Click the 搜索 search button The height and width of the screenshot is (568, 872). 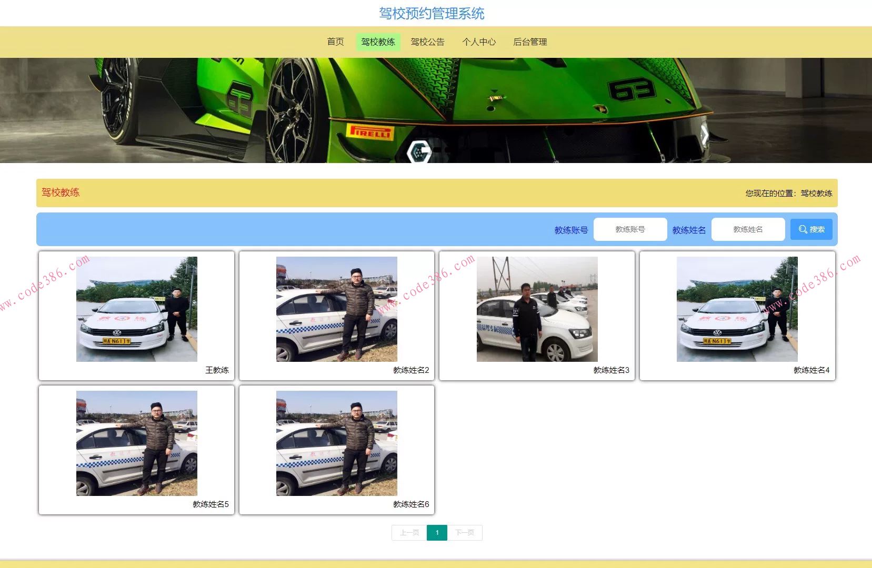pyautogui.click(x=811, y=229)
